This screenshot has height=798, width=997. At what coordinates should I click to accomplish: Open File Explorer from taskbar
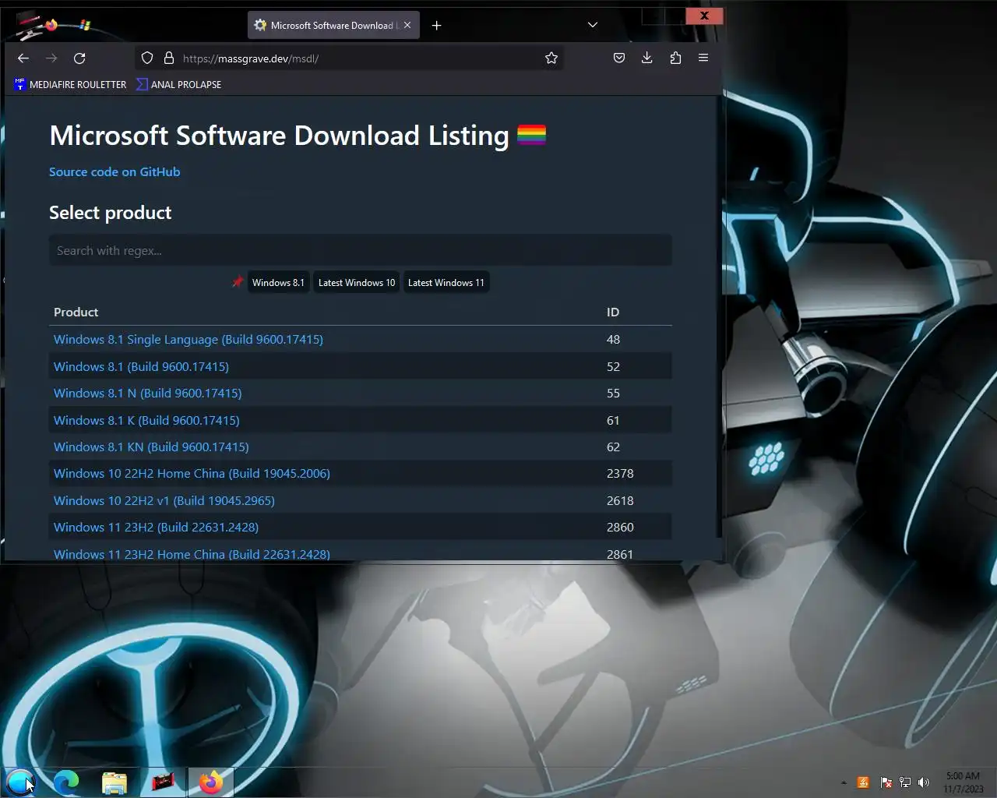[114, 782]
